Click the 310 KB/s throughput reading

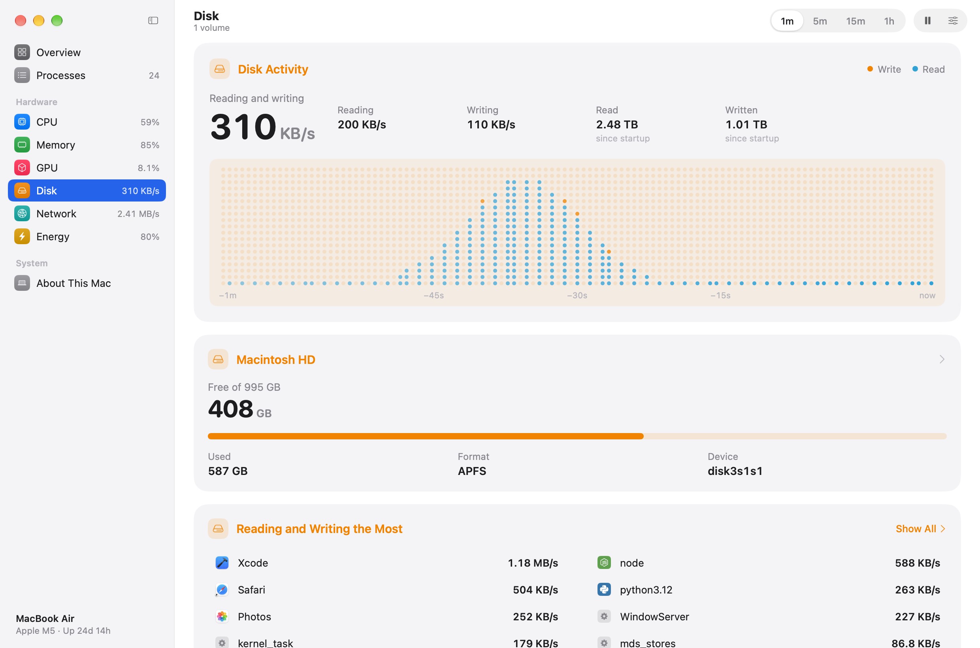(262, 127)
